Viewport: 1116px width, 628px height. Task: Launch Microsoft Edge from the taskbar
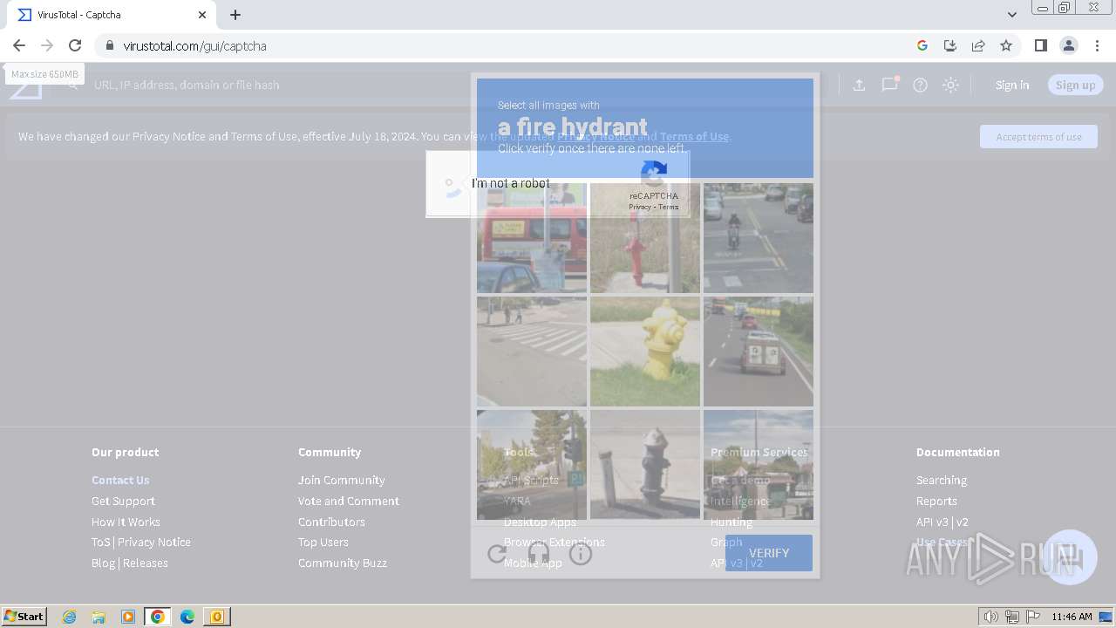point(187,617)
